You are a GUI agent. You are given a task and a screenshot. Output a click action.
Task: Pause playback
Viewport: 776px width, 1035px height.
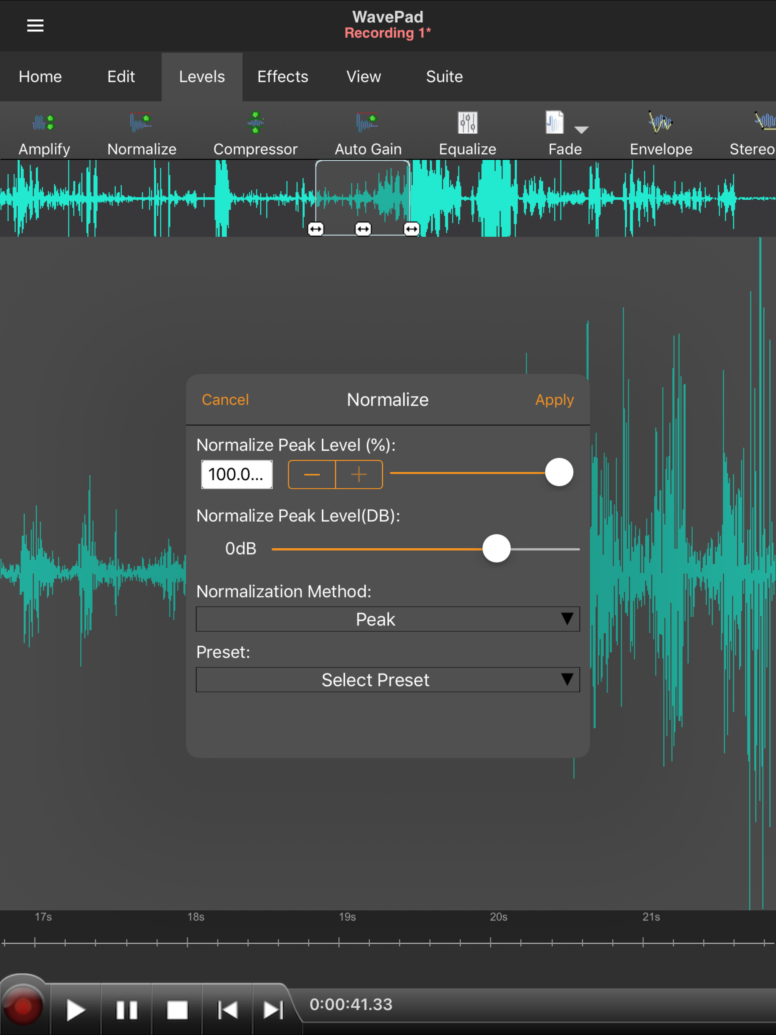(127, 1011)
